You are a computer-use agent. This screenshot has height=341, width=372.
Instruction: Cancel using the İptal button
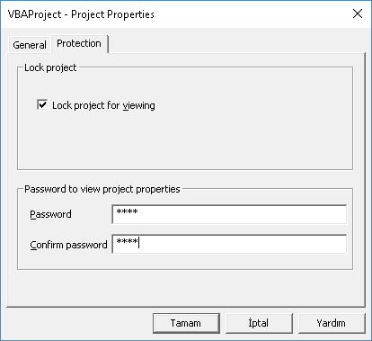(x=259, y=323)
